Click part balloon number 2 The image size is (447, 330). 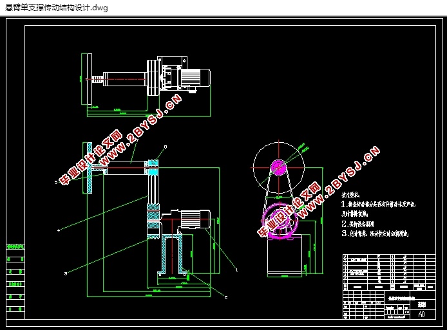pos(226,297)
